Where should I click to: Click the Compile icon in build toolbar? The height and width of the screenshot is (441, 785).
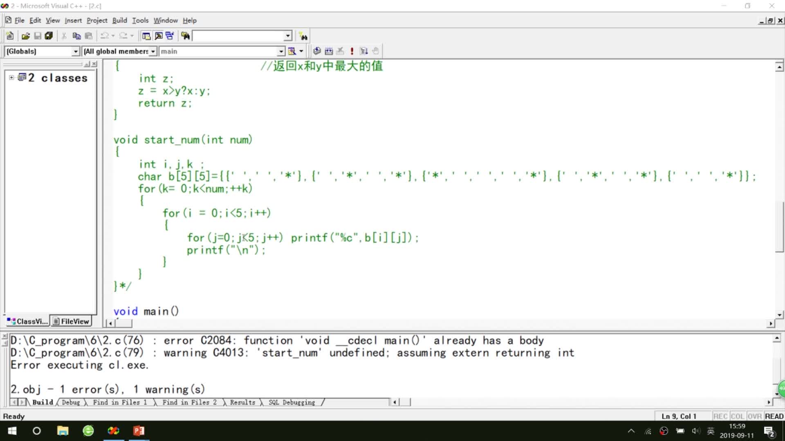point(316,51)
